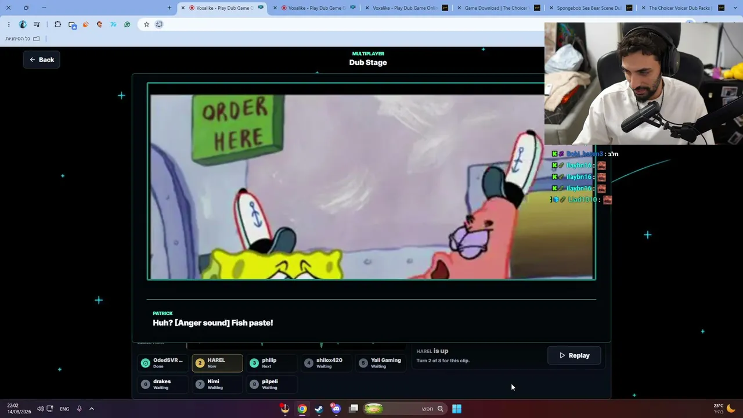Image resolution: width=743 pixels, height=418 pixels.
Task: Open the media controls music icon
Action: [x=37, y=24]
